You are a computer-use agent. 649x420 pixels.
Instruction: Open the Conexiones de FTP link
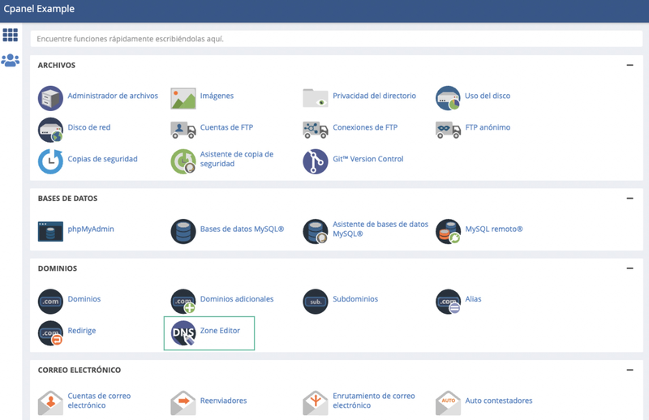point(365,127)
